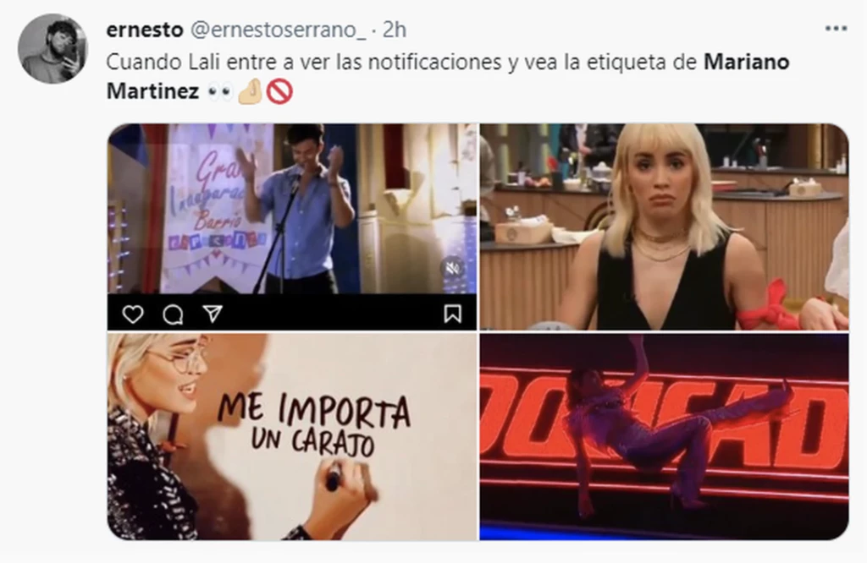Open the ernesto display name link
Viewport: 867px width, 563px height.
coord(144,30)
